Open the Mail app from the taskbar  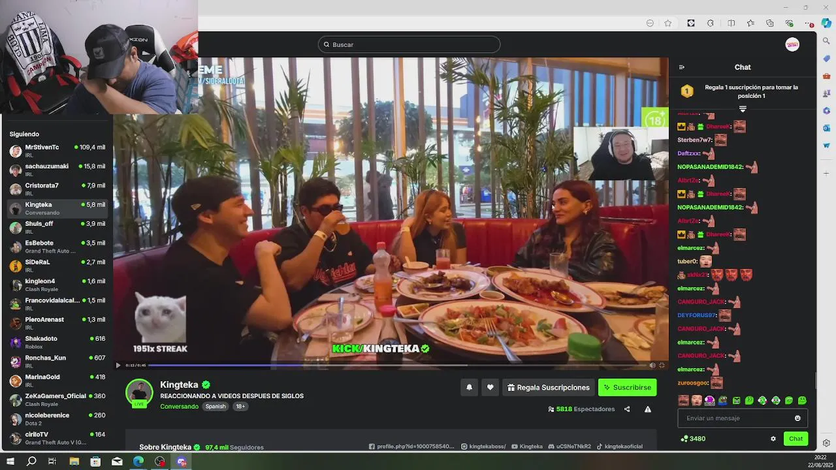click(117, 462)
